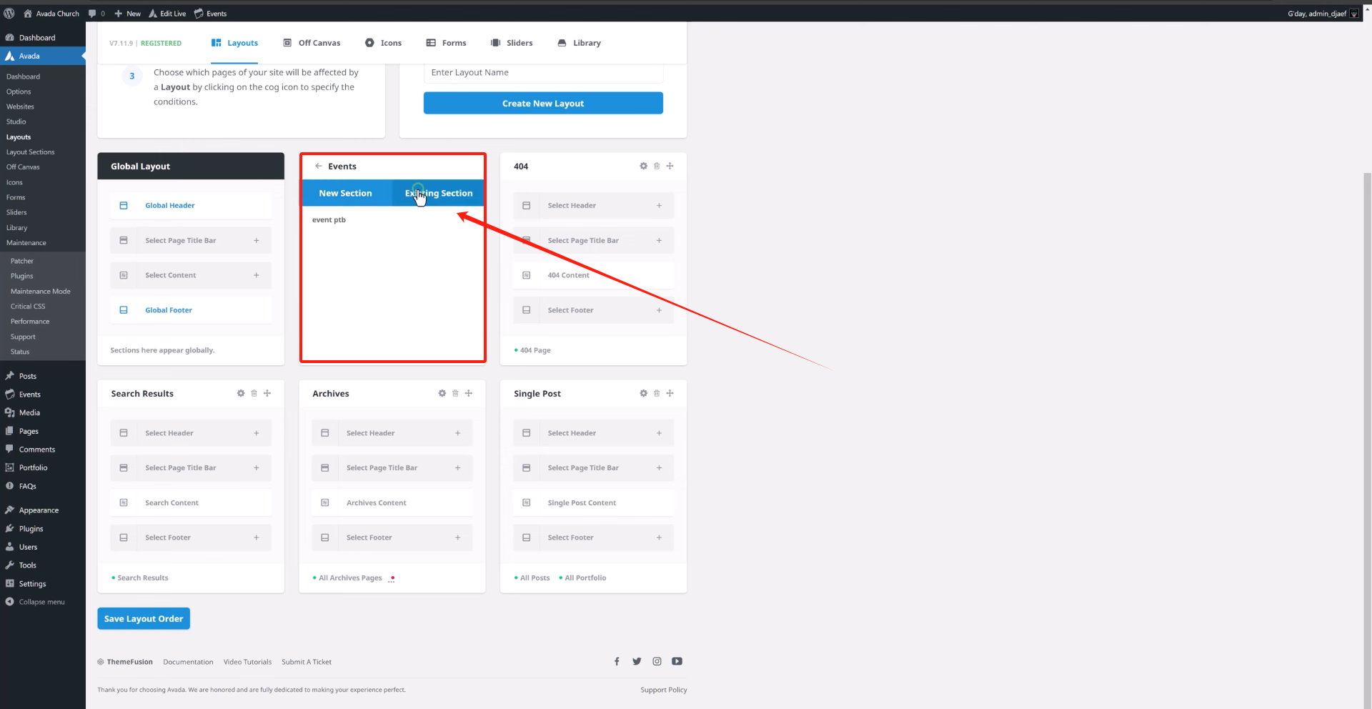
Task: Select the New Section option for Events
Action: (346, 193)
